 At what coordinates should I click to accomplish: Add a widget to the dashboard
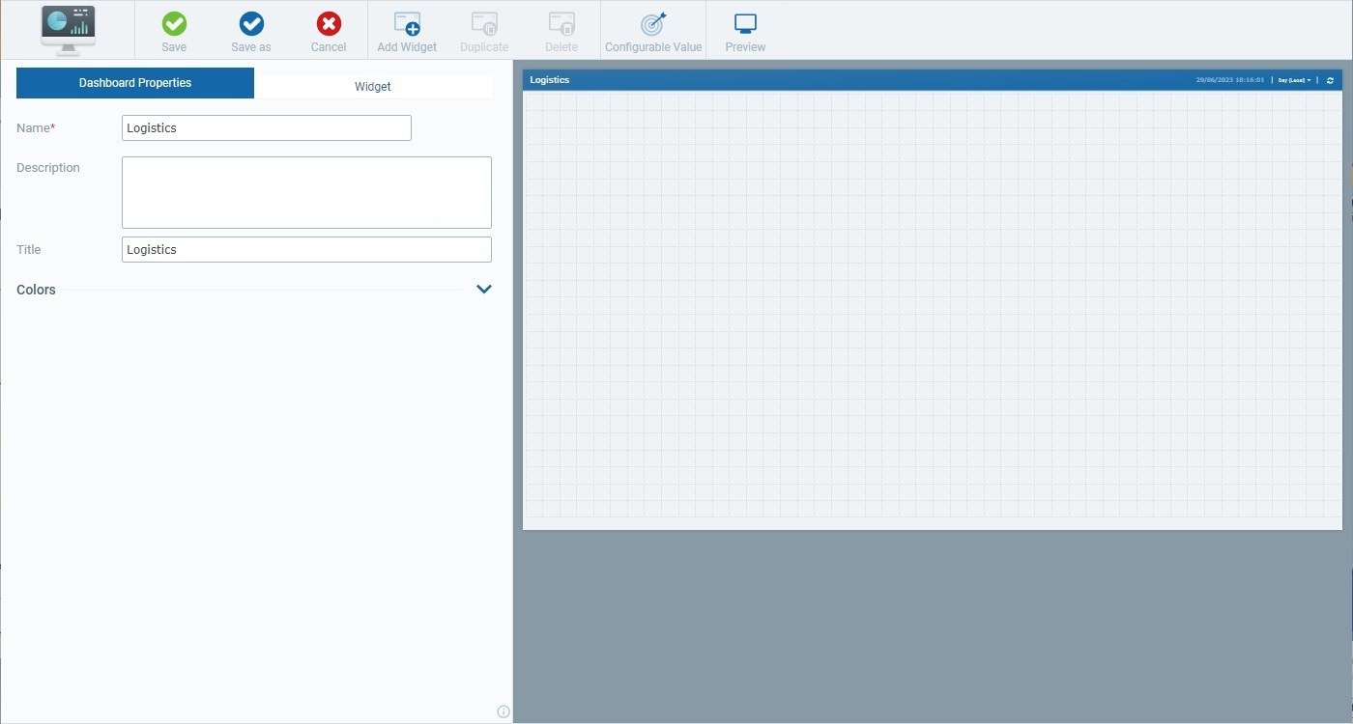(406, 29)
